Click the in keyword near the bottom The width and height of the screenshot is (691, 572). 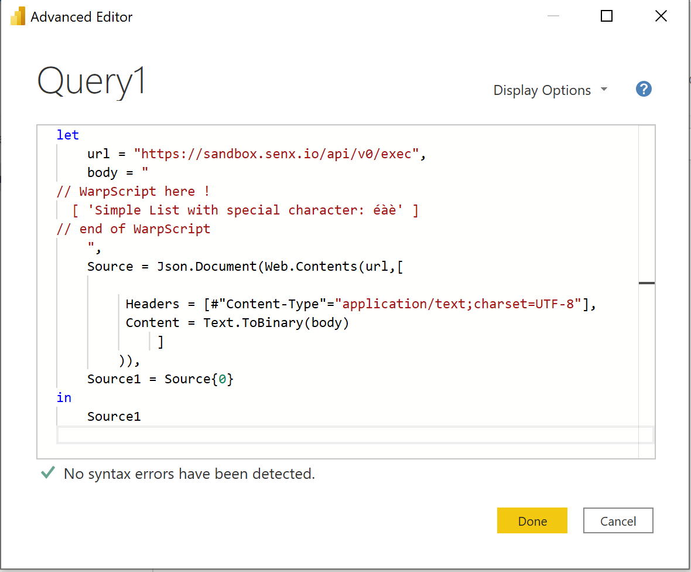click(64, 397)
